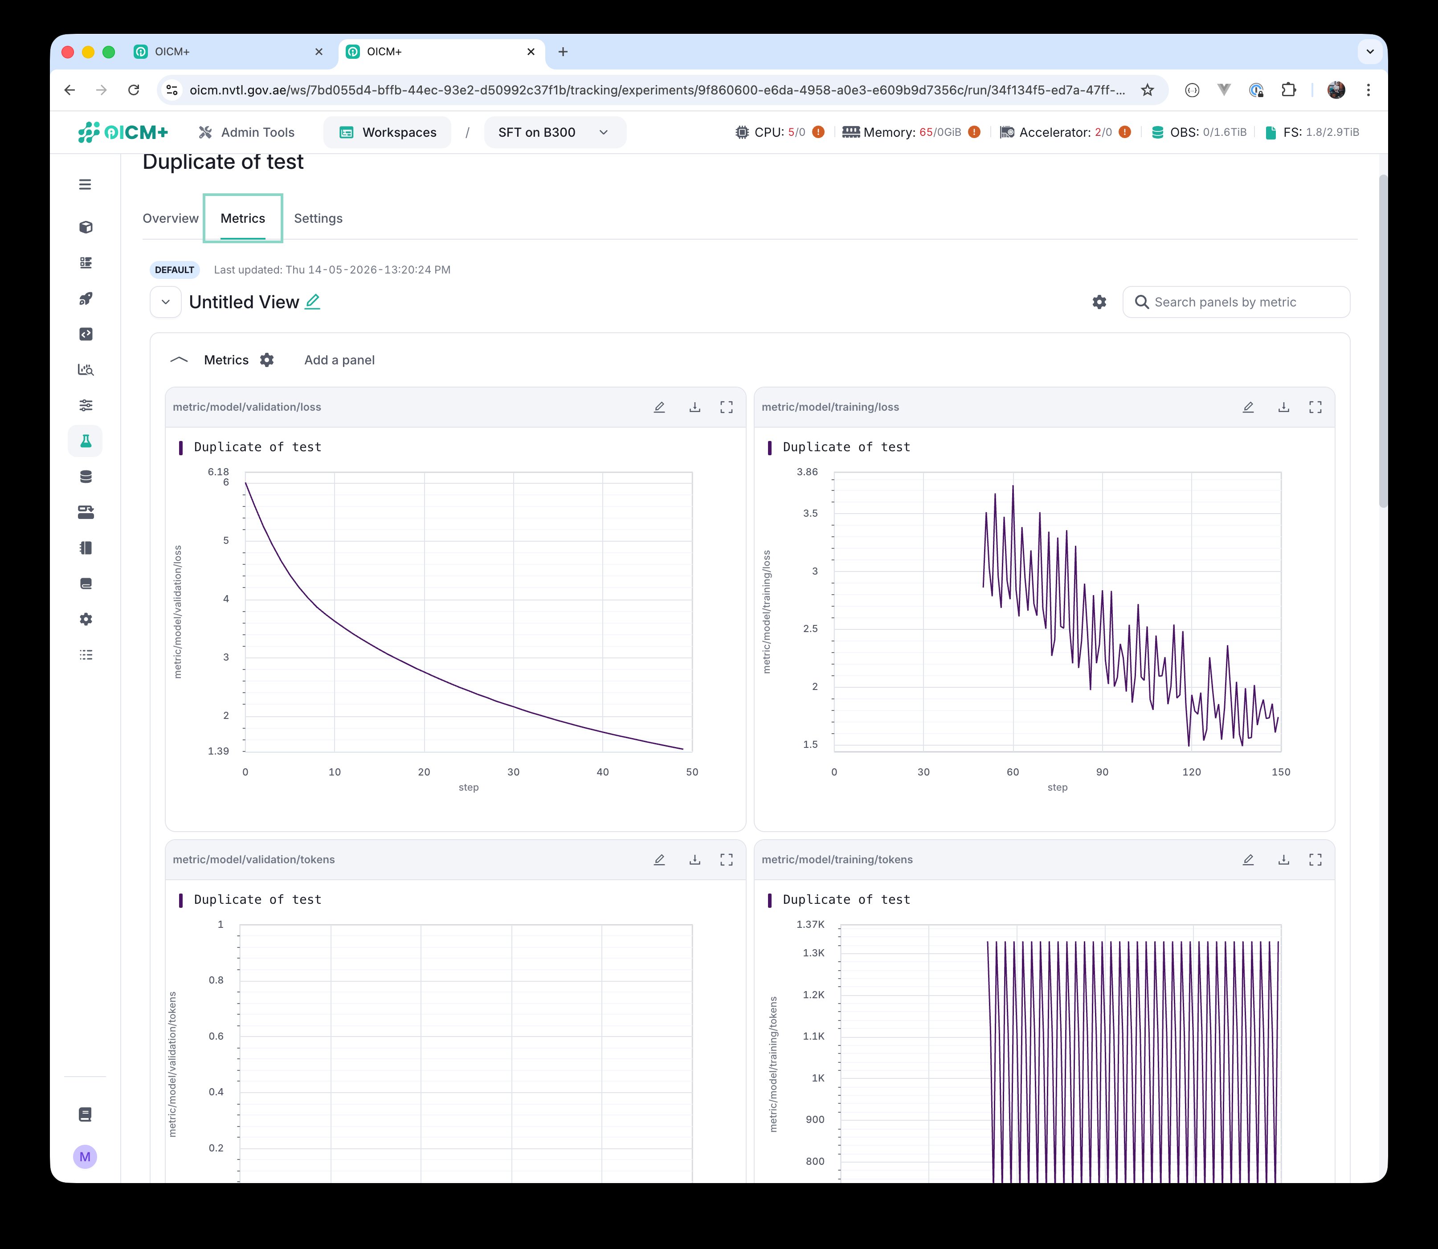Collapse the Metrics section
The width and height of the screenshot is (1438, 1249).
[x=179, y=359]
